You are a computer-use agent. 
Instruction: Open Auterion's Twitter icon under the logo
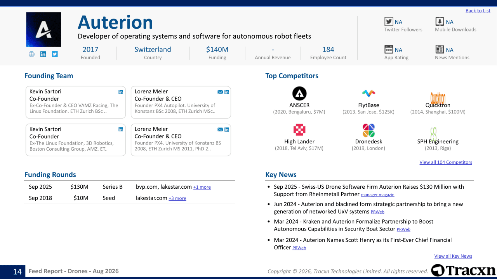coord(55,54)
